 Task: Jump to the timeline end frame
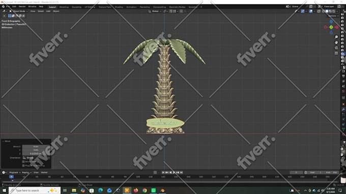click(181, 172)
